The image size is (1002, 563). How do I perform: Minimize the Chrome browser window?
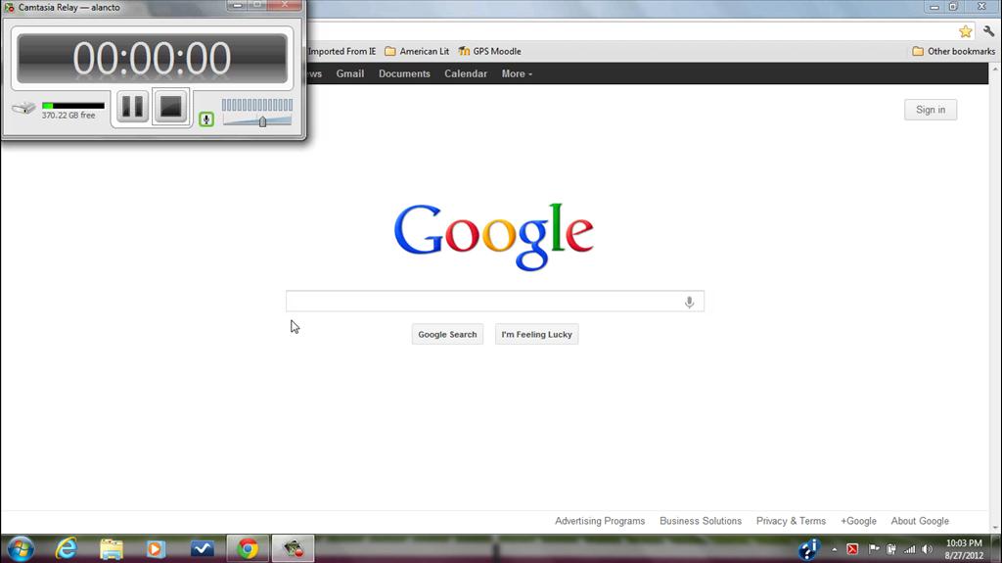[934, 7]
